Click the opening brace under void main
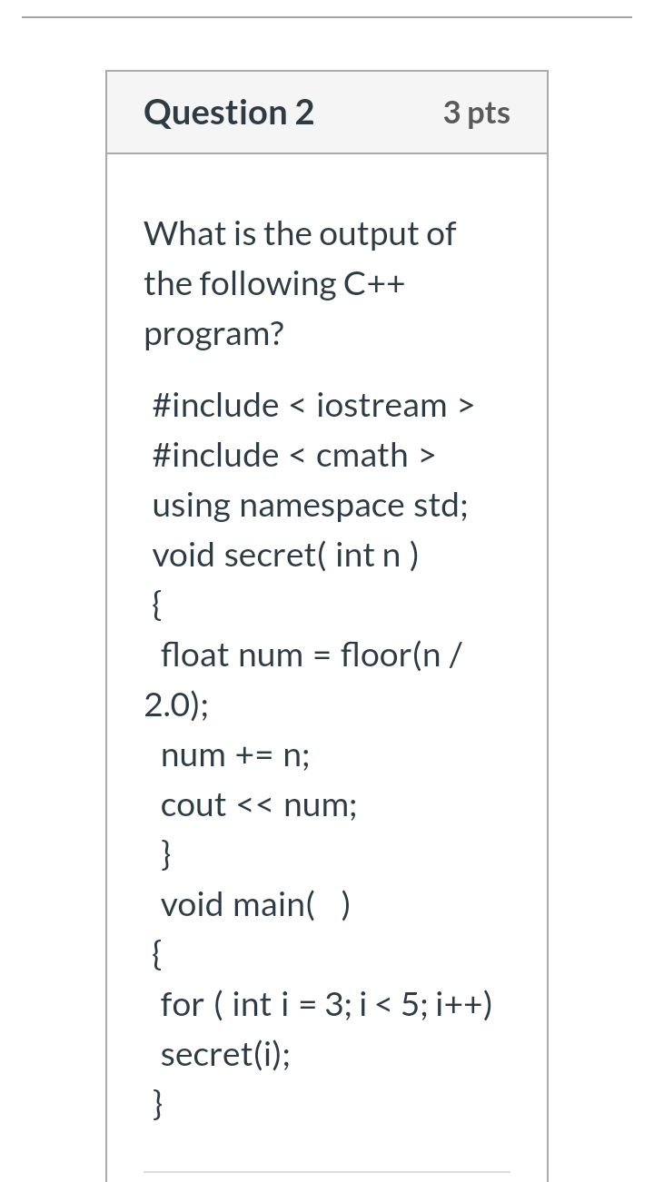The height and width of the screenshot is (1182, 654). (x=157, y=954)
